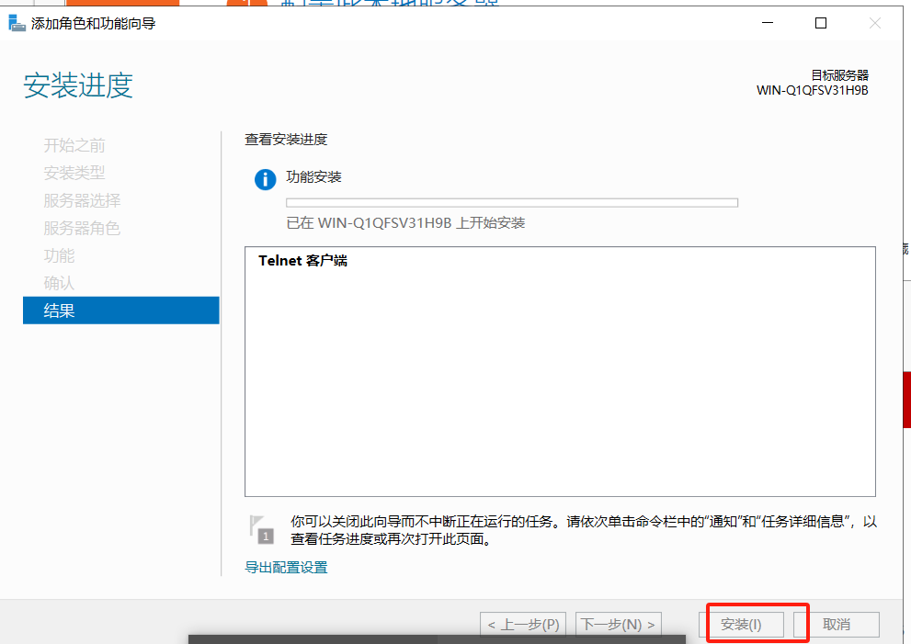Click the wizard icon in the title bar

click(17, 23)
